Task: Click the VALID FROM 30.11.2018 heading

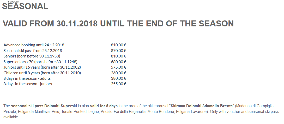Action: tap(118, 24)
